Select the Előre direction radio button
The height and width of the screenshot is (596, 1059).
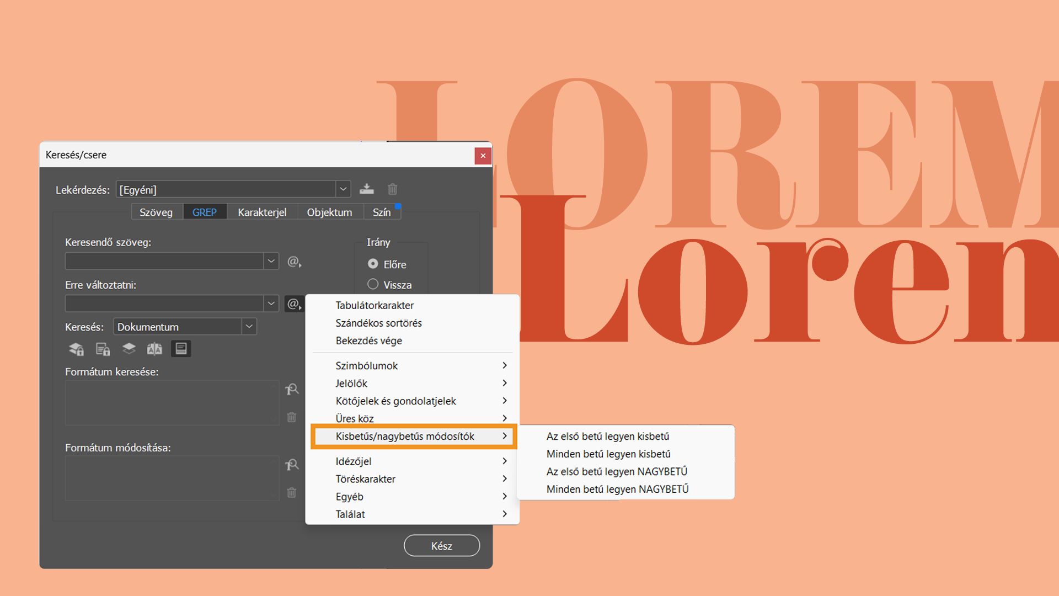coord(373,264)
